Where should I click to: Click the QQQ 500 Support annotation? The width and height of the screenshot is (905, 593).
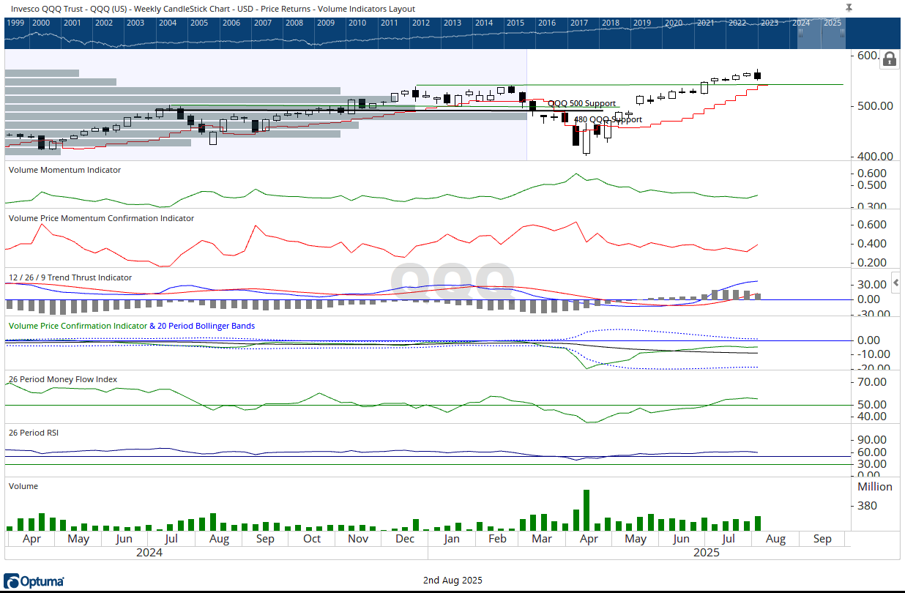[x=581, y=104]
